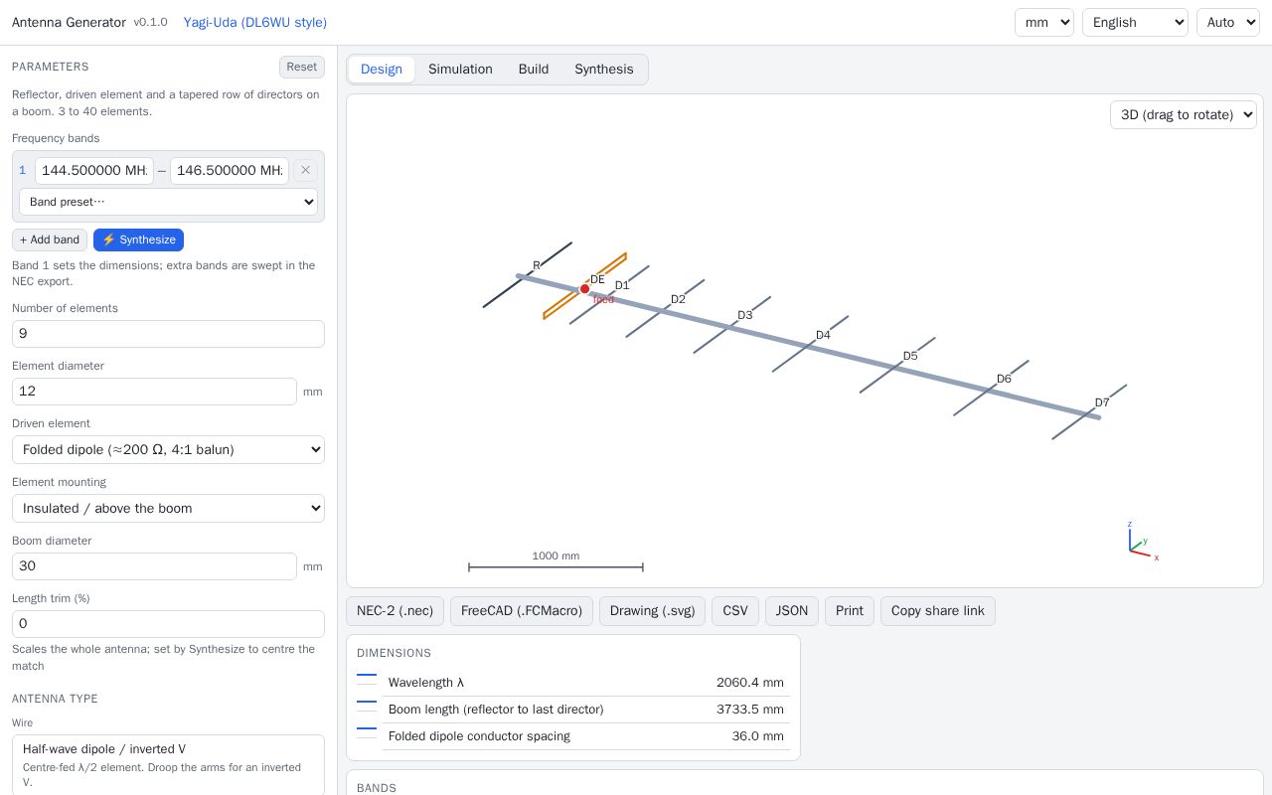Click the Wavelength λ dimension row
The height and width of the screenshot is (795, 1272).
pos(573,683)
